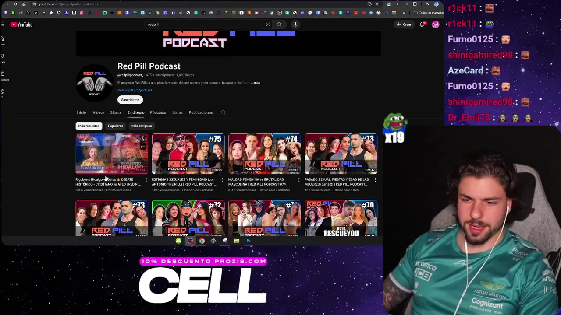Open the #74 Red Pill Podcast thumbnail
561x315 pixels.
pos(264,154)
